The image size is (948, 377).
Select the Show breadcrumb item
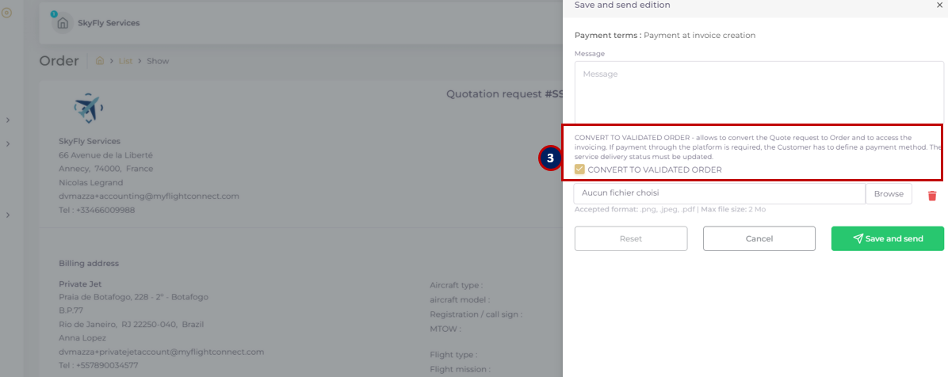[158, 61]
